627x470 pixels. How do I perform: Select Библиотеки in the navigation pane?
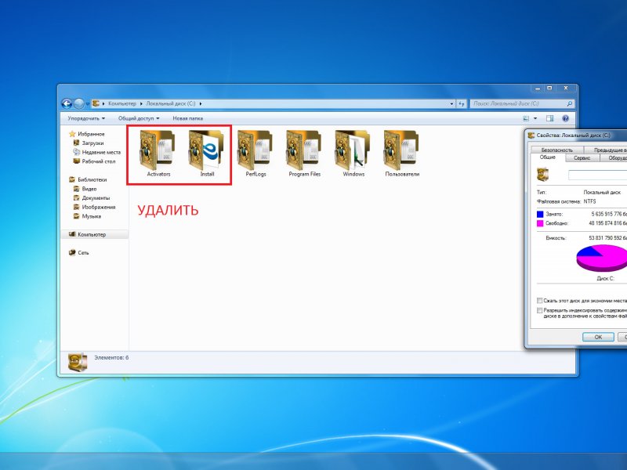point(92,180)
